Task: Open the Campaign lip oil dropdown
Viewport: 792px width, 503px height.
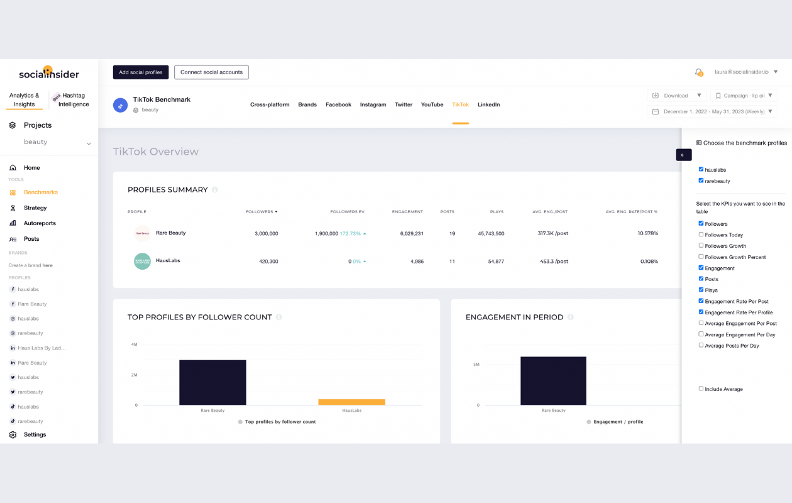Action: click(744, 96)
